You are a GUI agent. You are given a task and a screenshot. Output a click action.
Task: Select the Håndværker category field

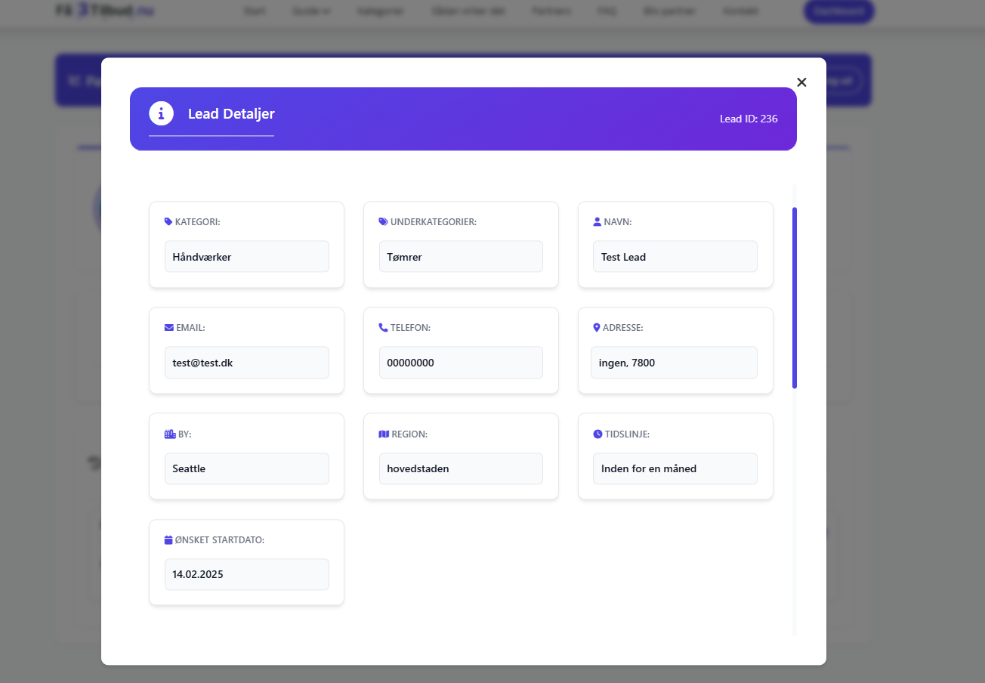point(246,257)
